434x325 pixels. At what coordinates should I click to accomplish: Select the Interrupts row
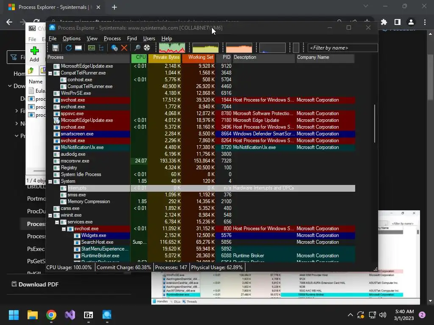tap(200, 188)
